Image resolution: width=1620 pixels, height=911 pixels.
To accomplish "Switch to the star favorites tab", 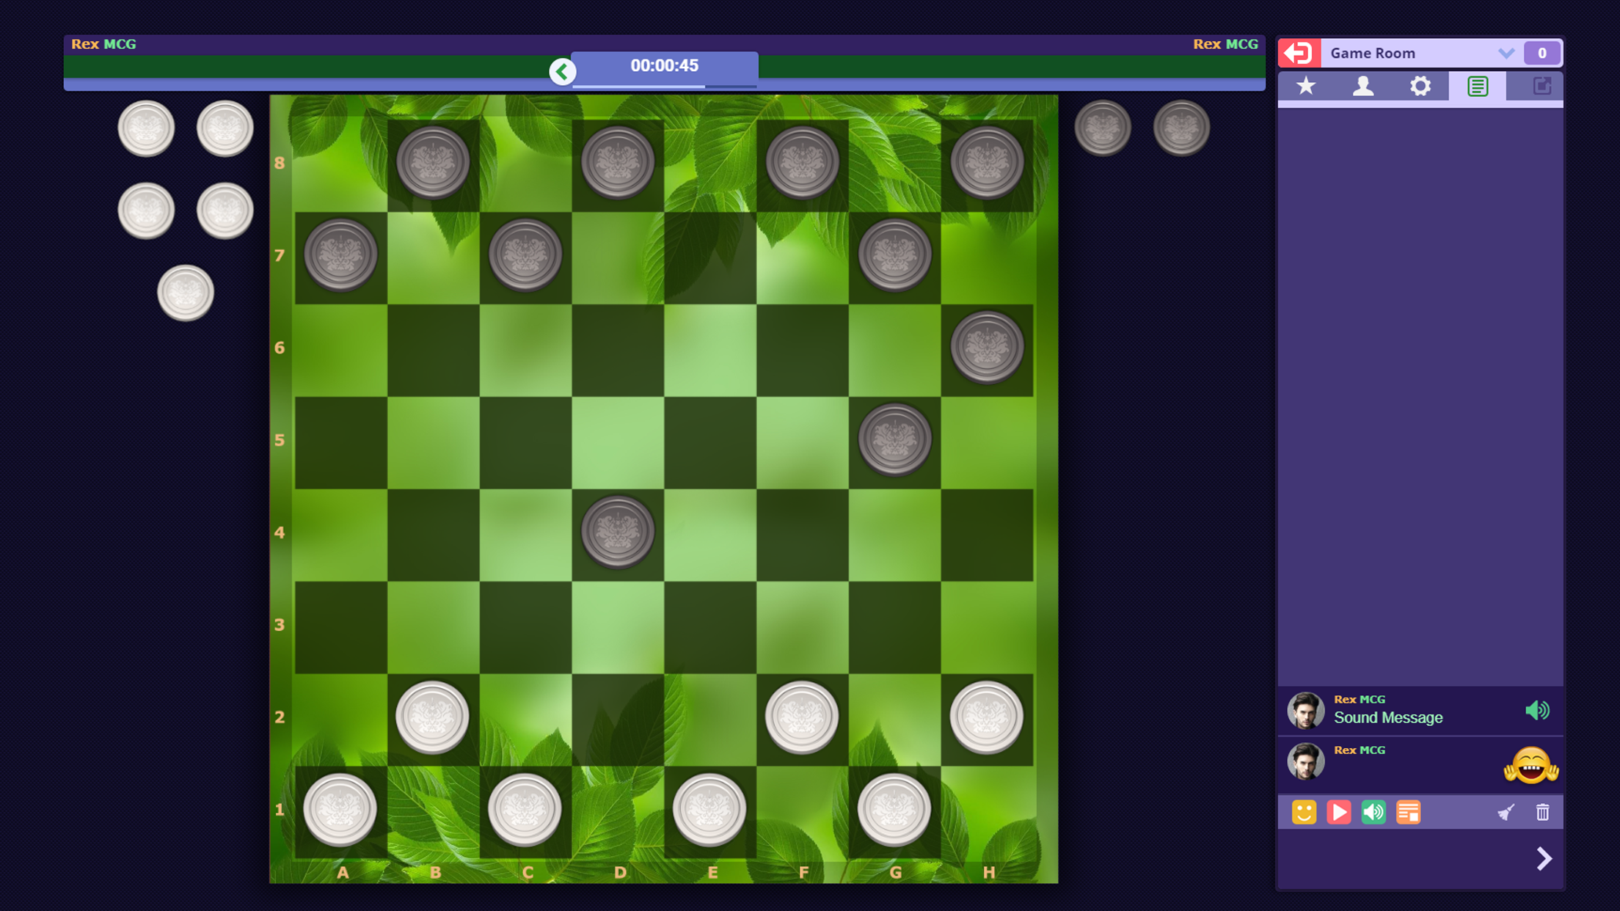I will [1306, 86].
